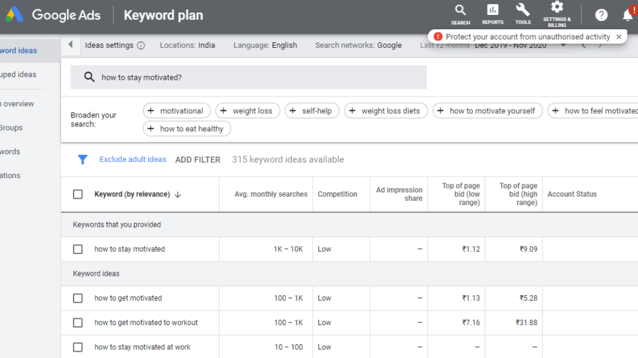Image resolution: width=638 pixels, height=358 pixels.
Task: Click the search magnifier in keyword box
Action: point(89,77)
